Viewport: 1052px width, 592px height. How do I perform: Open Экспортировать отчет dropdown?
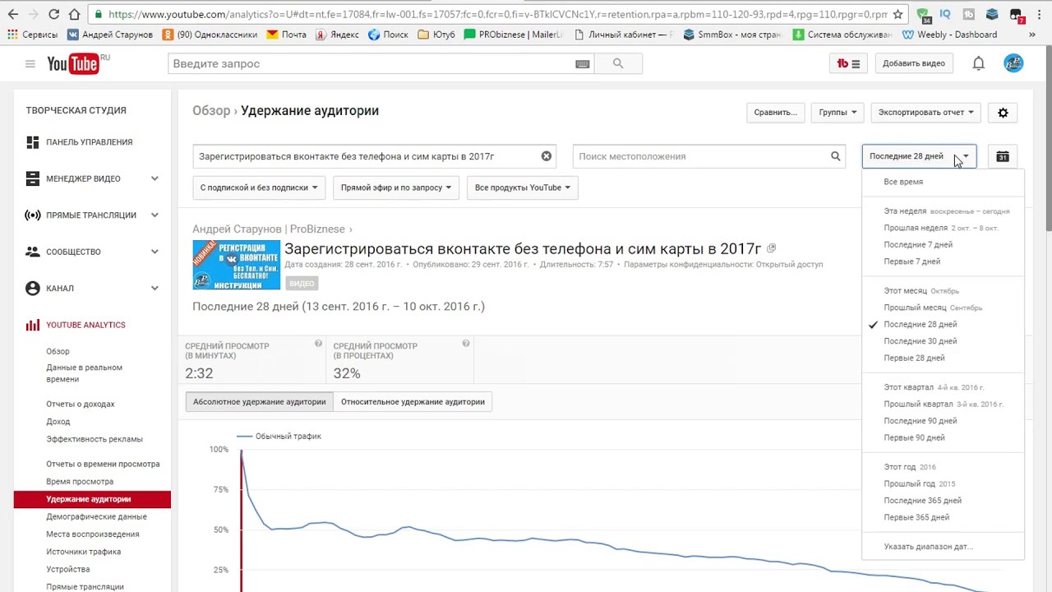point(925,113)
